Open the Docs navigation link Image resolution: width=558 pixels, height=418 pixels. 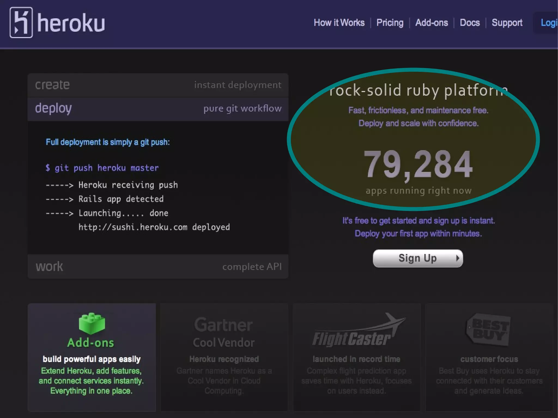click(470, 23)
